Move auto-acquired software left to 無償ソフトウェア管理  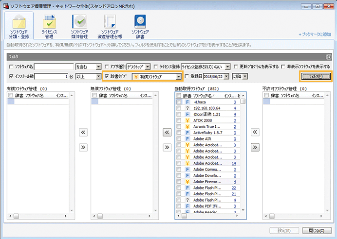pos(167,132)
